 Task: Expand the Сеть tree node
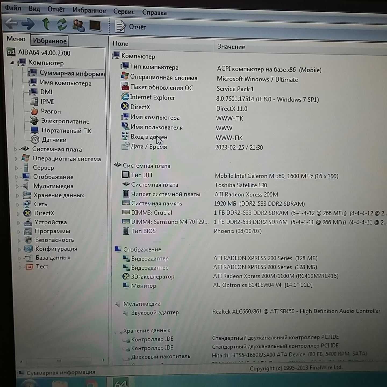click(18, 205)
